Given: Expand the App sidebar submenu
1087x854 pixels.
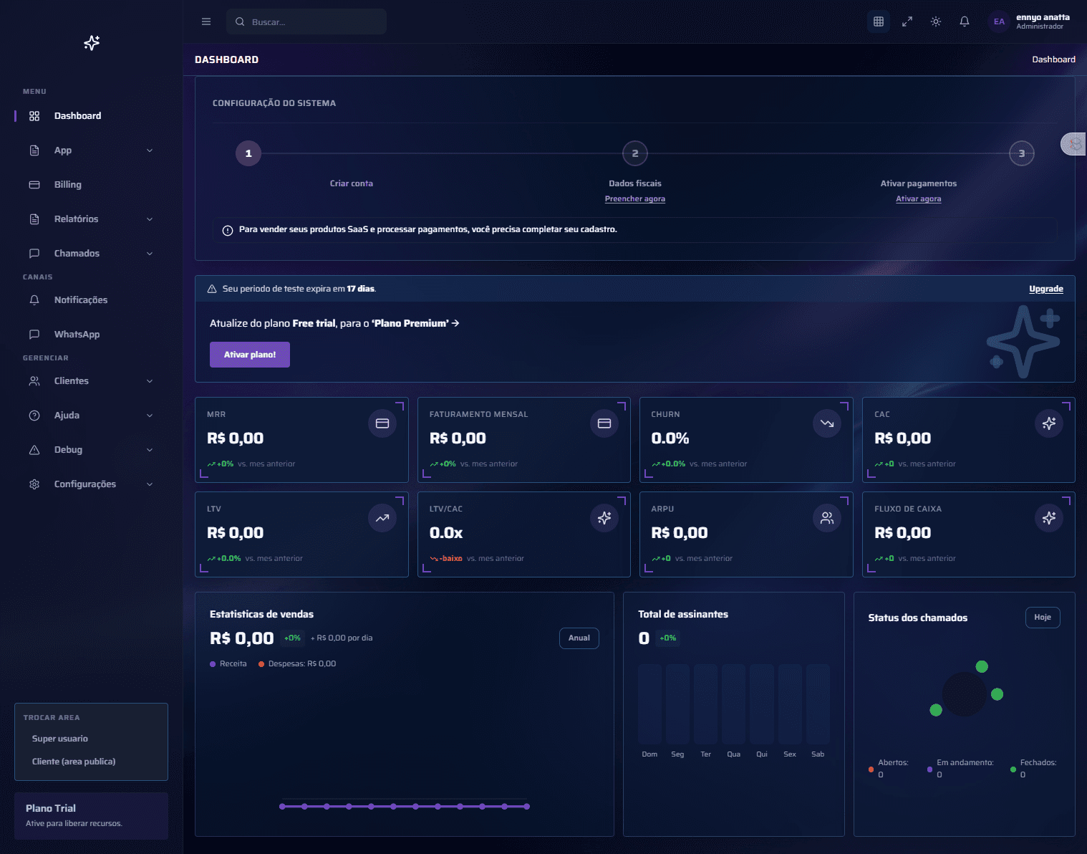Looking at the screenshot, I should click(150, 150).
